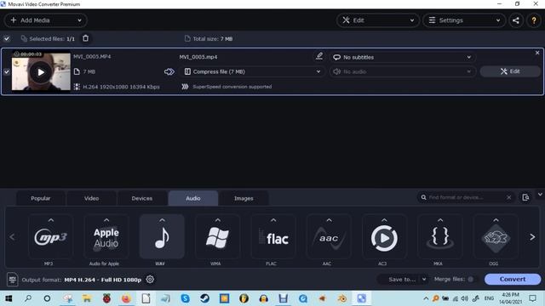
Task: Collapse the format panel chevron
Action: pos(540,195)
